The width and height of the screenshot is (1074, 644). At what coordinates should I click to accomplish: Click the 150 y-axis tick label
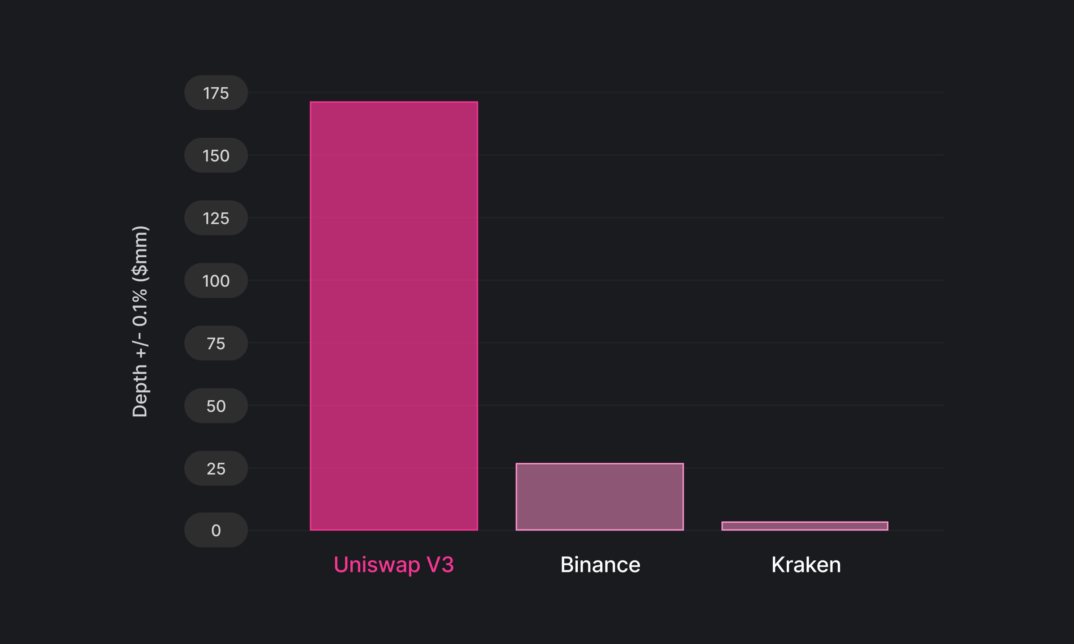tap(216, 156)
